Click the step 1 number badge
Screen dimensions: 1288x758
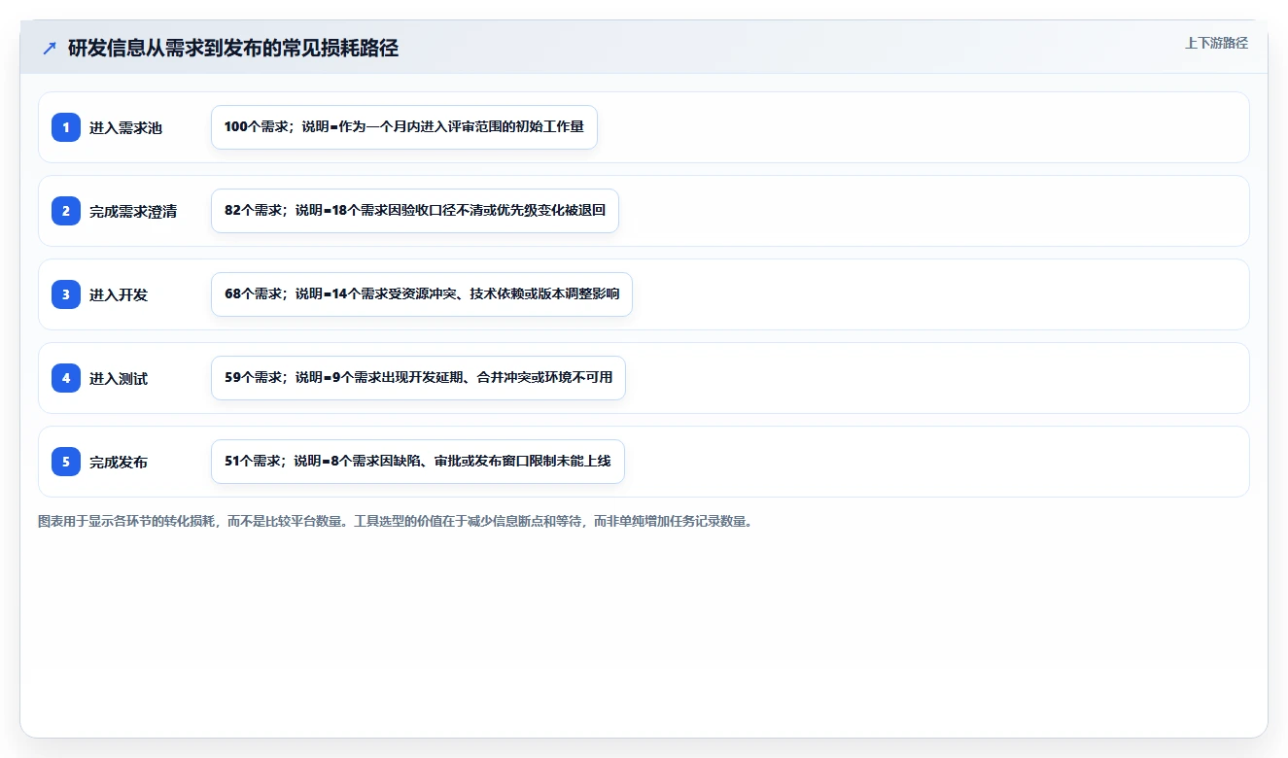(66, 127)
